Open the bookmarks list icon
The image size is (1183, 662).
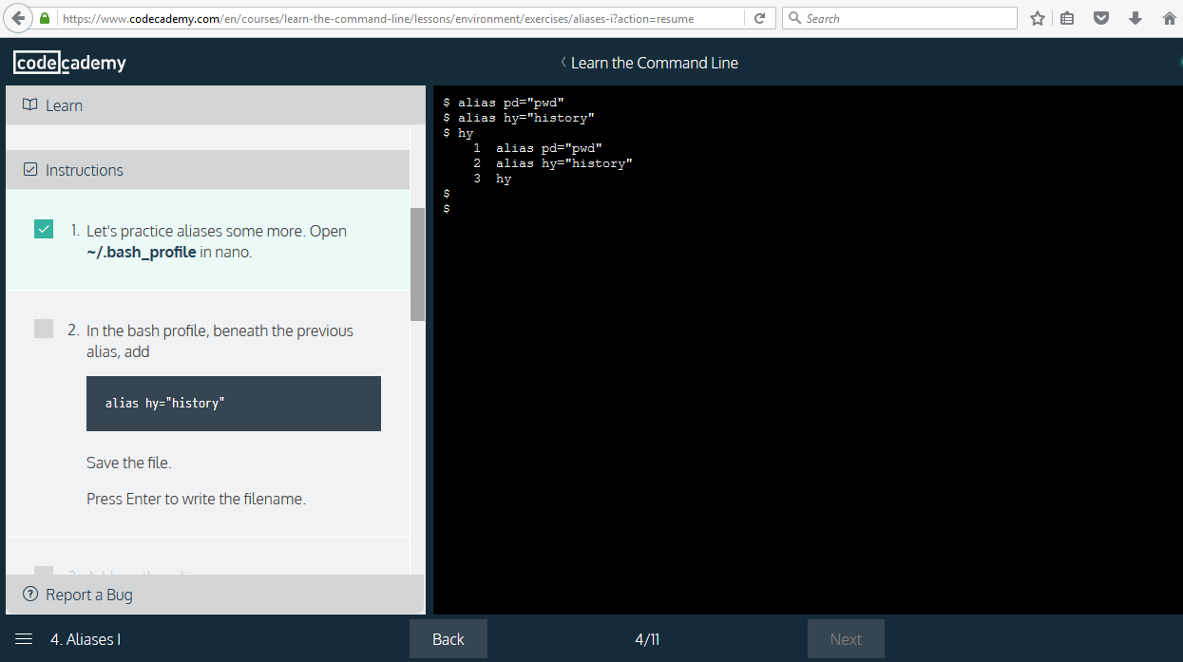1067,18
